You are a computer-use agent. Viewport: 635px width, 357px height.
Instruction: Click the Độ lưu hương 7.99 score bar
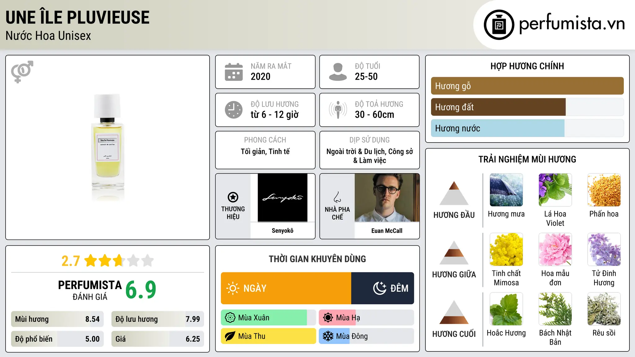[x=158, y=319]
